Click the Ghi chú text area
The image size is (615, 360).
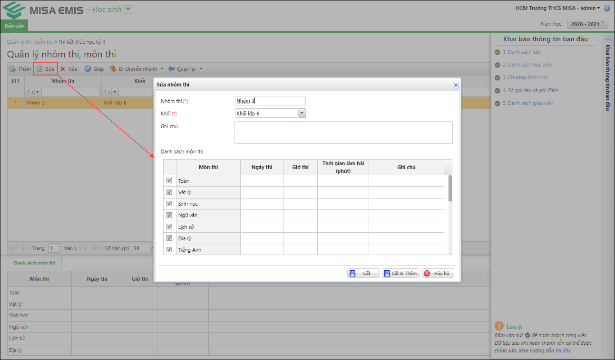[343, 132]
